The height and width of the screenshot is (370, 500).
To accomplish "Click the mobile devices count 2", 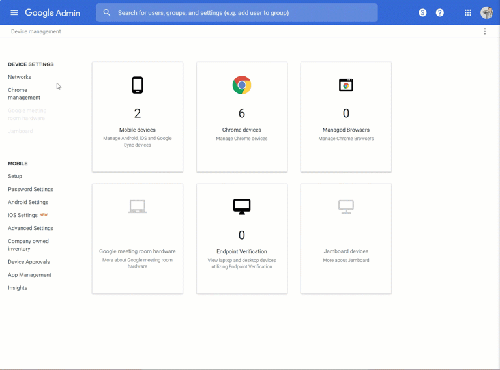I will pyautogui.click(x=138, y=113).
